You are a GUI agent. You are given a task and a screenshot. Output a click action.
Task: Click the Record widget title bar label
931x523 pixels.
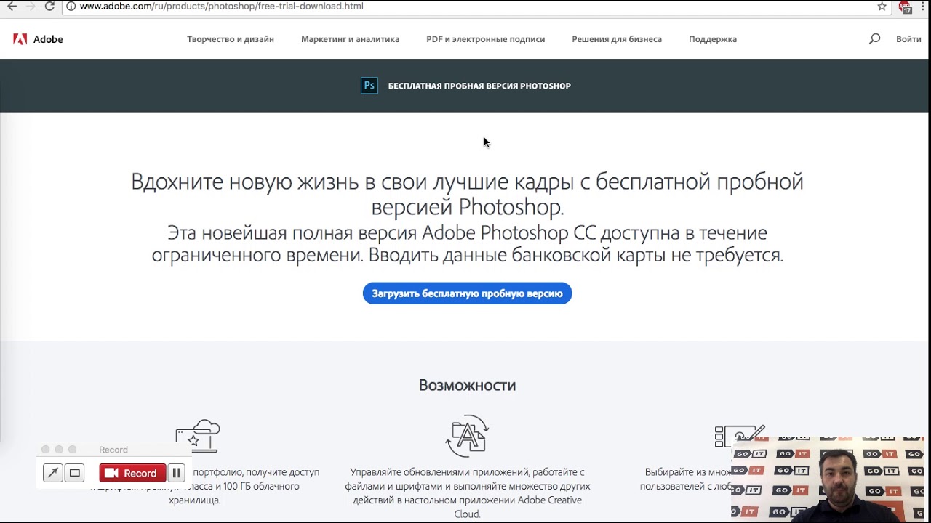point(113,450)
